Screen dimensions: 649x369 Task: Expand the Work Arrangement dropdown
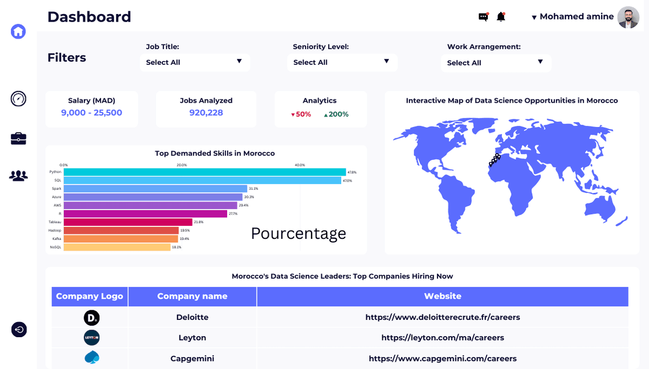click(x=495, y=63)
